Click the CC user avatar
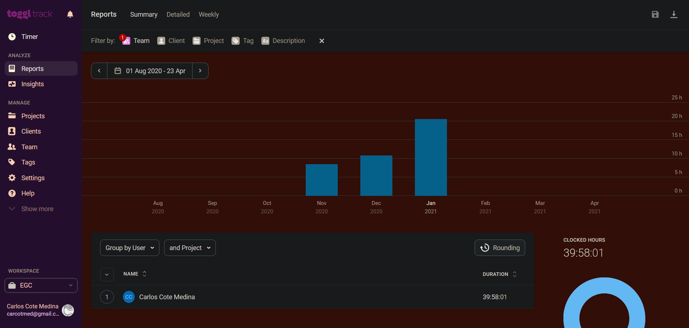Screen dimensions: 689x328 tap(129, 297)
